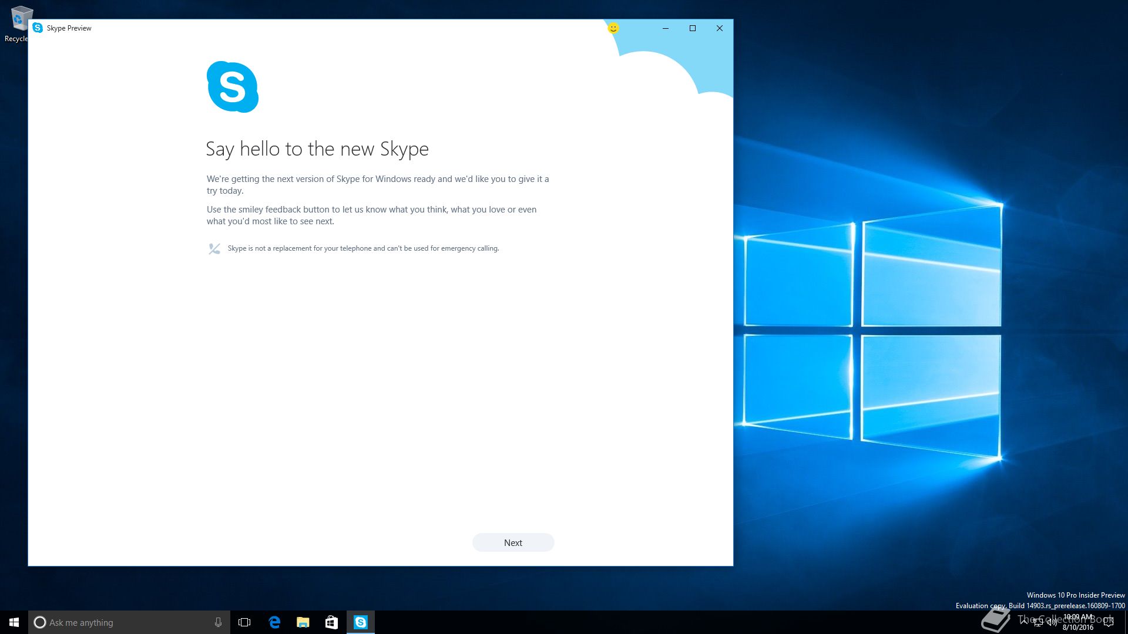
Task: Open the Windows Start menu
Action: pos(14,622)
